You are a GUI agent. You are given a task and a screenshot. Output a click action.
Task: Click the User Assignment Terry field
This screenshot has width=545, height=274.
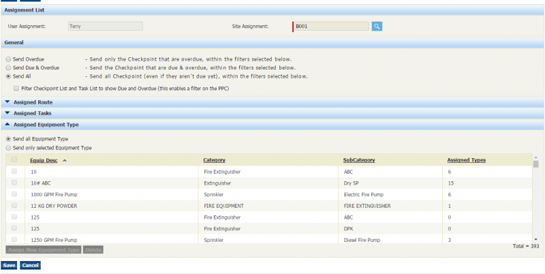click(x=106, y=26)
